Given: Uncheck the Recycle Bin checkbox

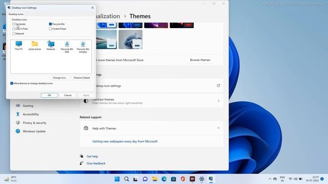Looking at the screenshot, I should click(x=50, y=24).
